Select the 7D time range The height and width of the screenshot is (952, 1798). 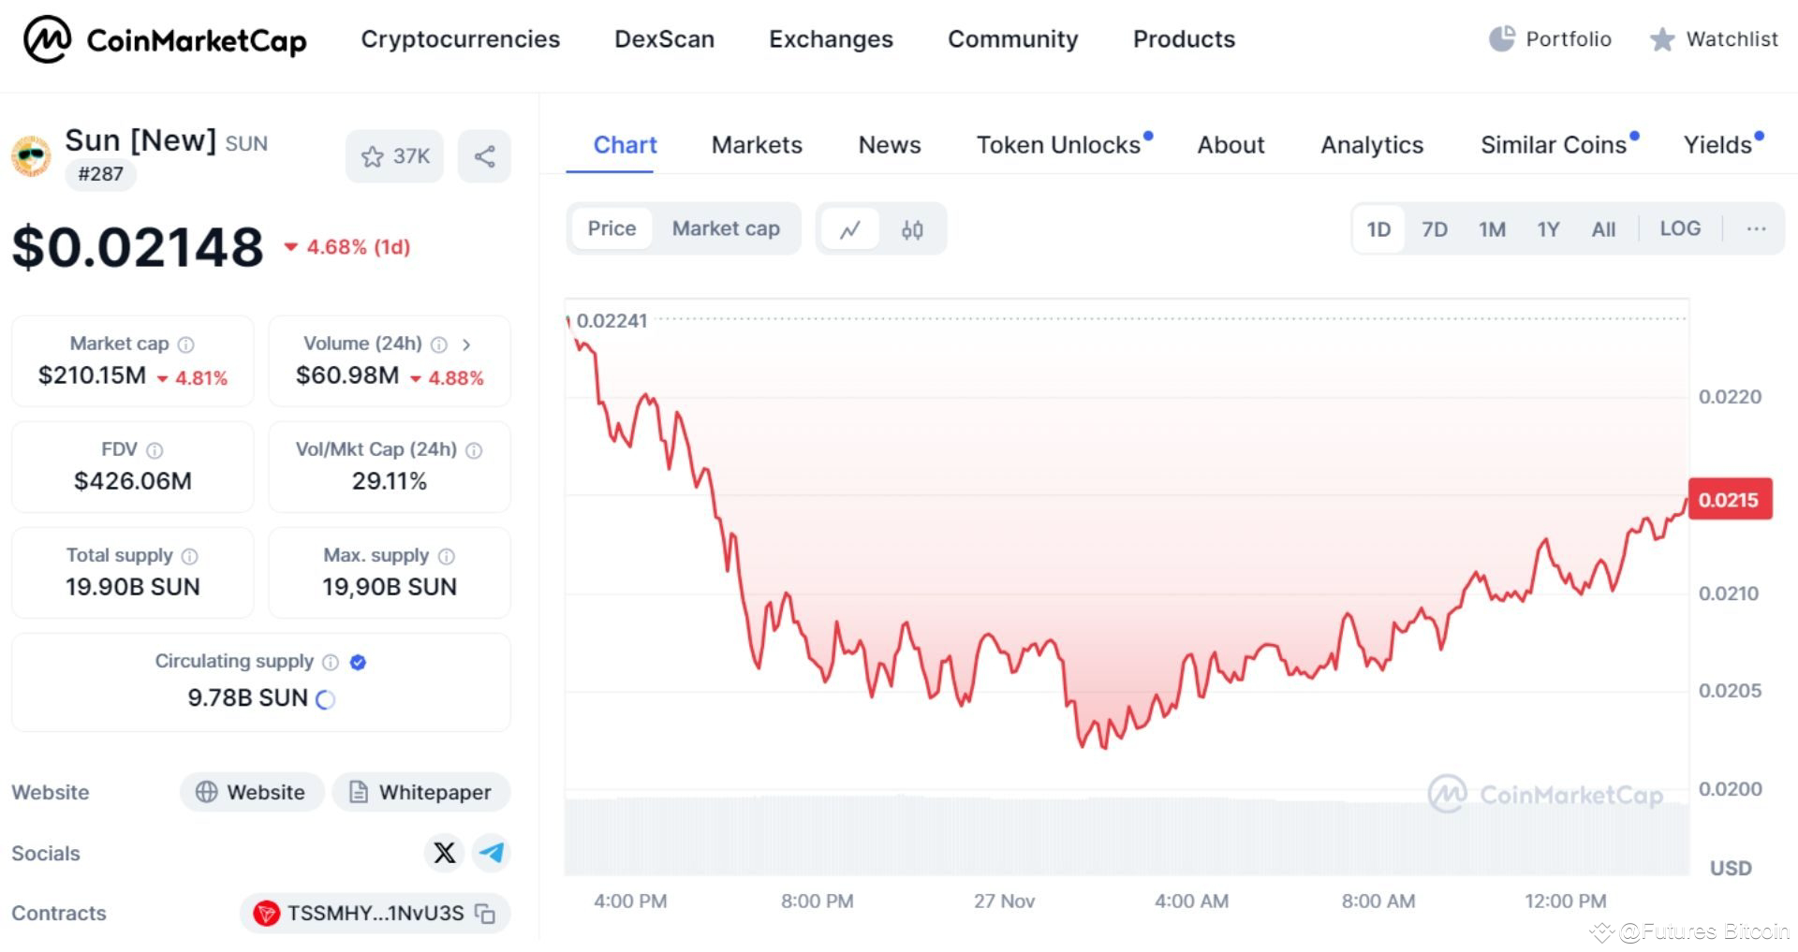(1435, 229)
